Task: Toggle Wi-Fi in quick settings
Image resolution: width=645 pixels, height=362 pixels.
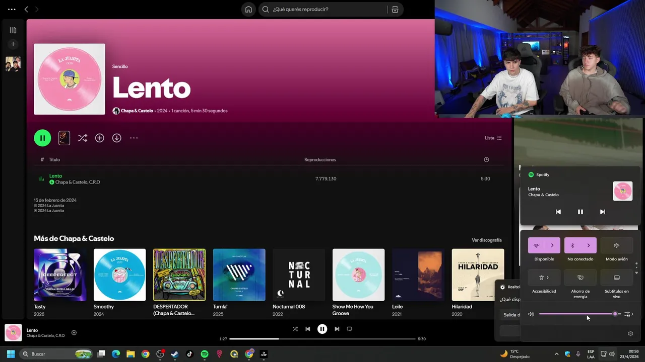Action: pos(536,245)
